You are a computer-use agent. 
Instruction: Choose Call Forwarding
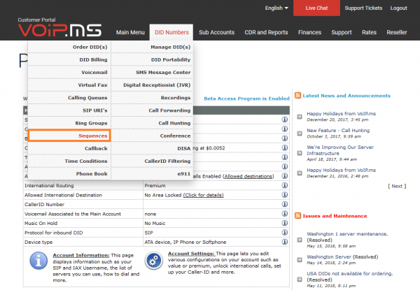(152, 110)
